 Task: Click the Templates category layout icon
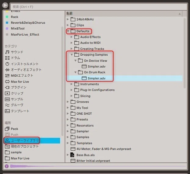pos(7,111)
